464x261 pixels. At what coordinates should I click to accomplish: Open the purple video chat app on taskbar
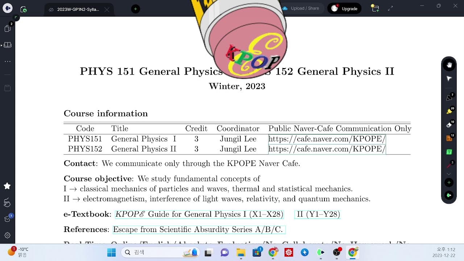tap(225, 252)
